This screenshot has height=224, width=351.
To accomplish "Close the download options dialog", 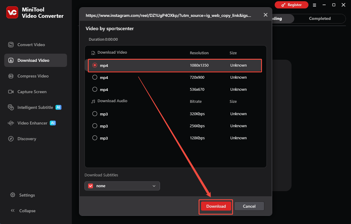I will point(266,15).
